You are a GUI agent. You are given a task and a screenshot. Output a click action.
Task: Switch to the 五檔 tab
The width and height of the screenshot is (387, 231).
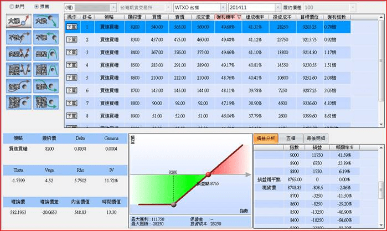point(290,137)
